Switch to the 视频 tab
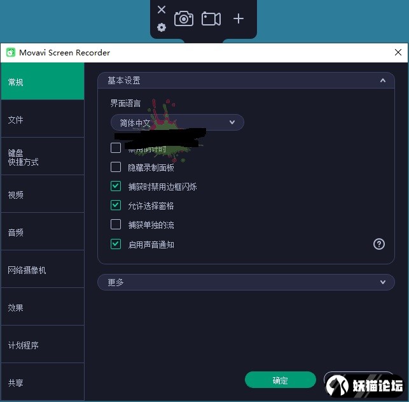Screen dimensions: 409x402 tap(43, 194)
